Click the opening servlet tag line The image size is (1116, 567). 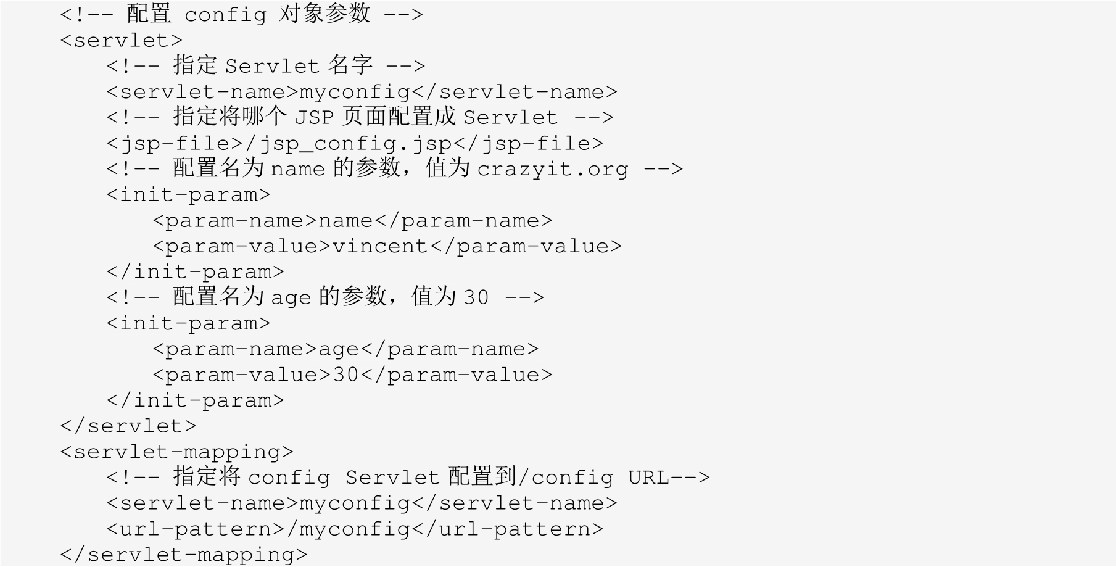tap(122, 40)
